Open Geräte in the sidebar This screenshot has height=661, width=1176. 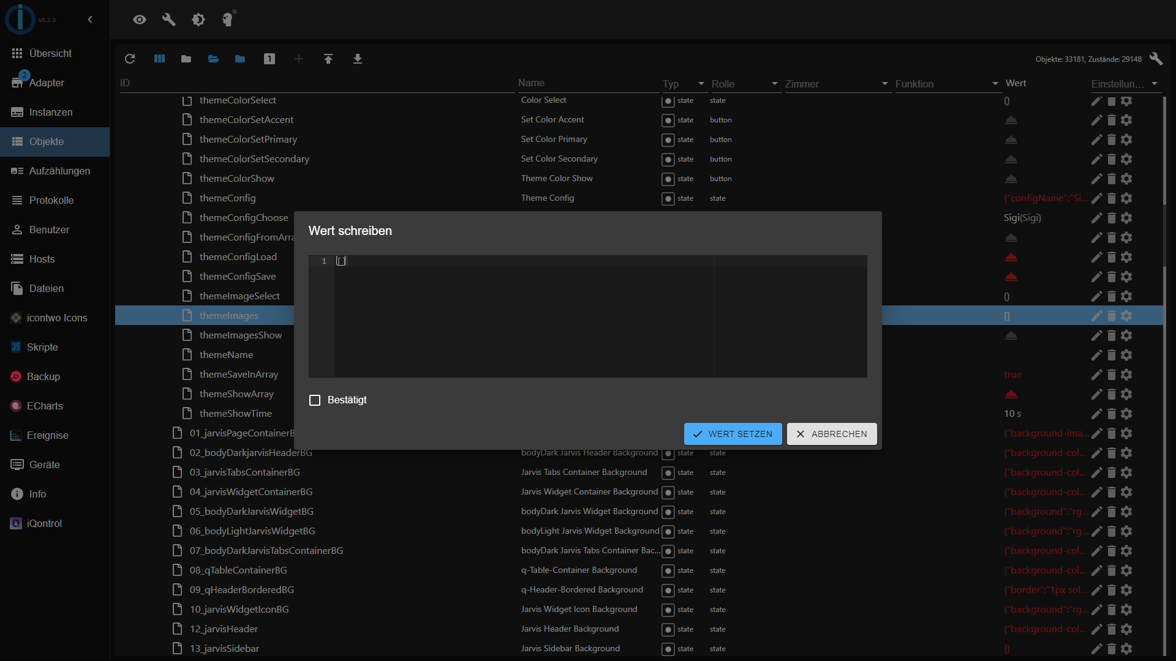coord(55,465)
